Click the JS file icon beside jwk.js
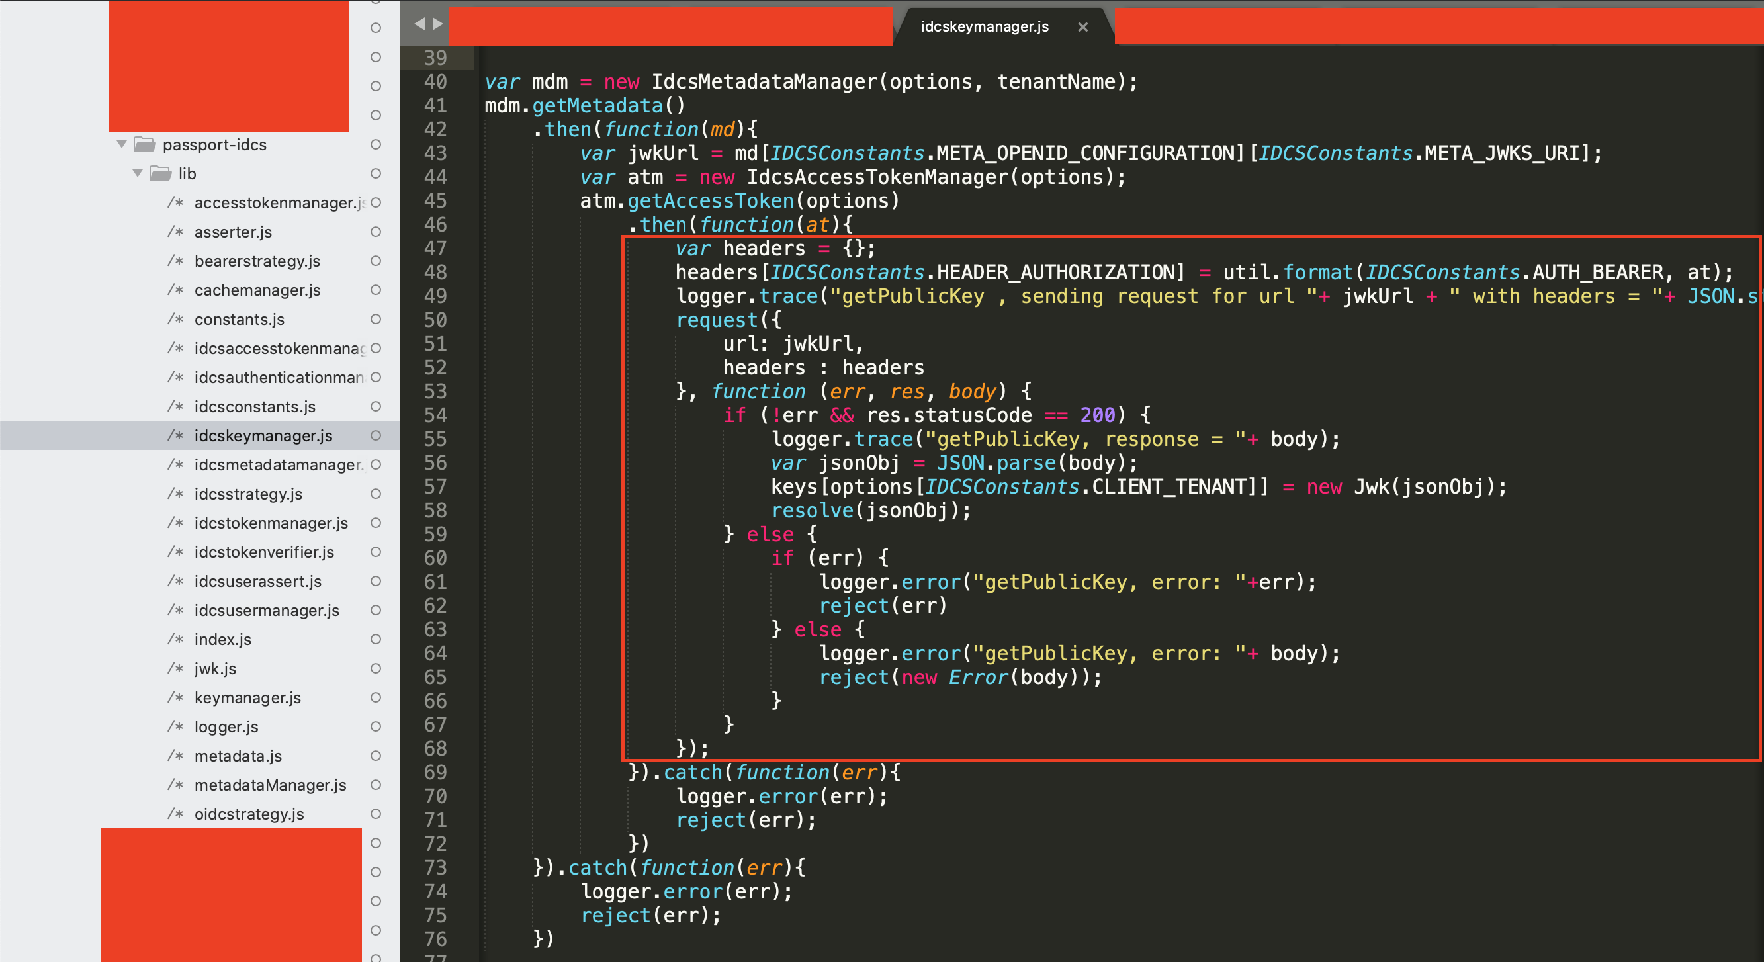This screenshot has height=962, width=1764. click(176, 668)
